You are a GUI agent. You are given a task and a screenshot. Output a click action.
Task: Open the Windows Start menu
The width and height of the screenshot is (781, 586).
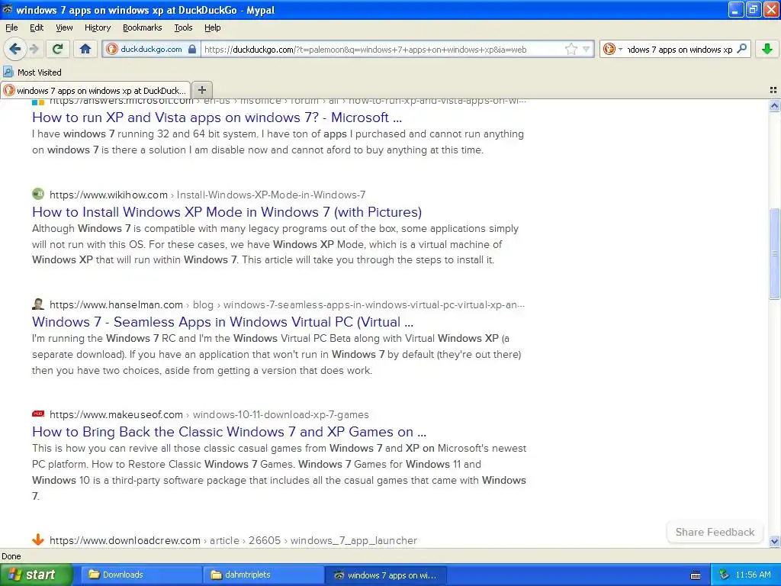tap(36, 575)
